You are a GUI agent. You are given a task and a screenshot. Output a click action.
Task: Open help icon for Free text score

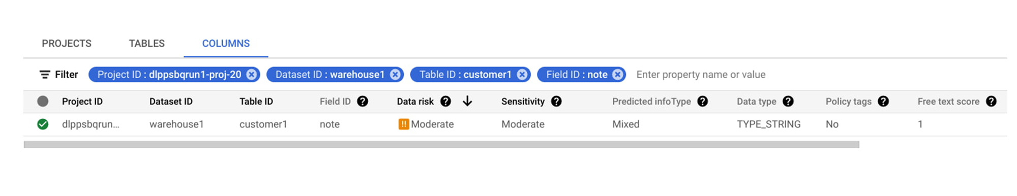tap(991, 101)
